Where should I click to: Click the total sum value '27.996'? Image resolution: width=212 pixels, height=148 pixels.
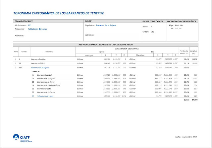(x=195, y=100)
